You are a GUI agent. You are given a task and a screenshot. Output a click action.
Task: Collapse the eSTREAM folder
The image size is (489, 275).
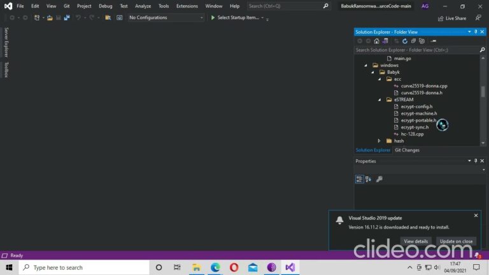(379, 100)
